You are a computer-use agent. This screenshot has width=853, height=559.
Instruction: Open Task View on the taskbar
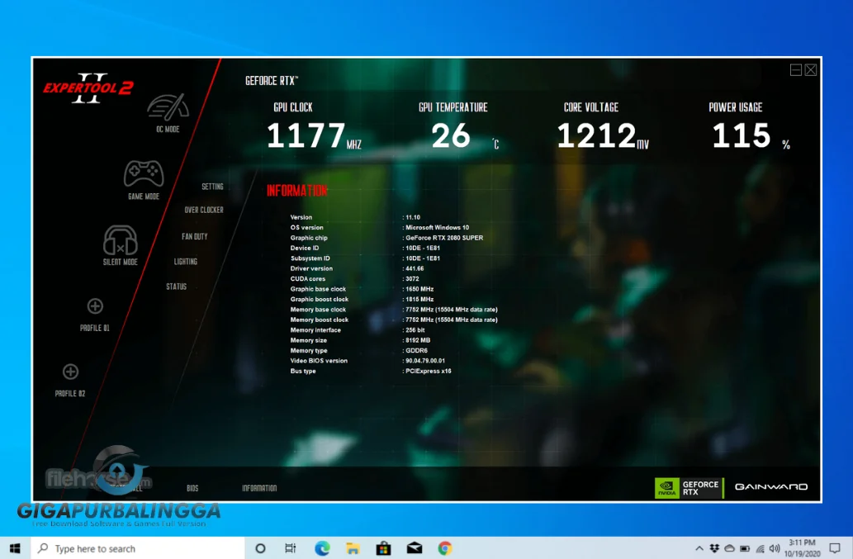291,548
